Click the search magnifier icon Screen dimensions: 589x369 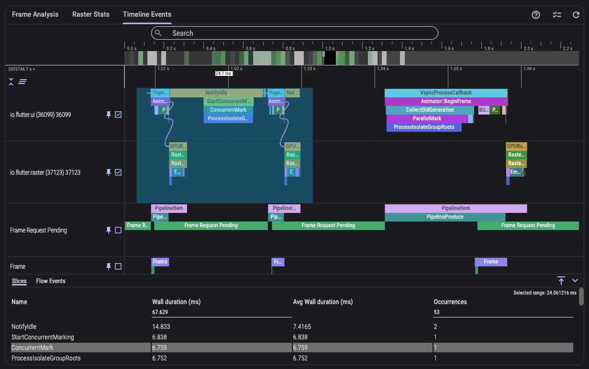click(158, 33)
